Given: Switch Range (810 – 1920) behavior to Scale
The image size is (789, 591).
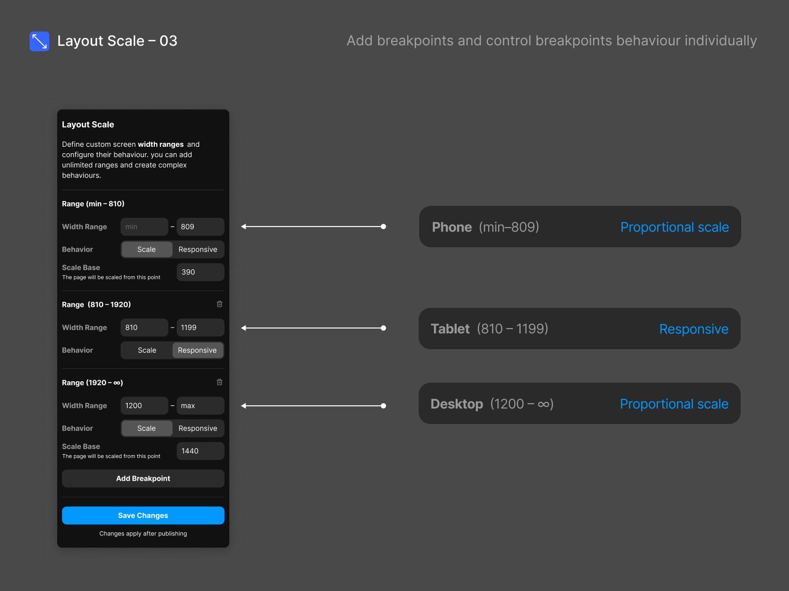Looking at the screenshot, I should tap(146, 350).
